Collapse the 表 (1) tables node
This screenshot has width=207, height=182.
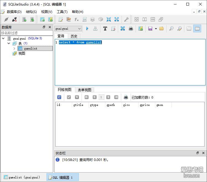click(x=9, y=43)
